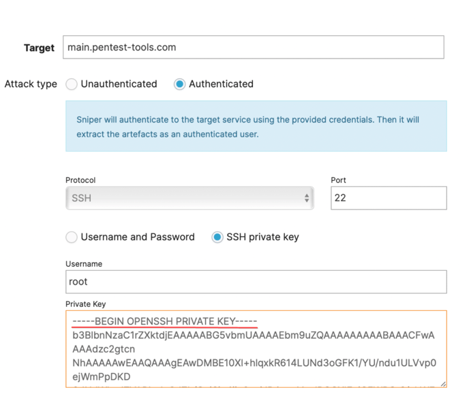Click the blue Sniper authentication info box
The height and width of the screenshot is (396, 469).
click(256, 126)
